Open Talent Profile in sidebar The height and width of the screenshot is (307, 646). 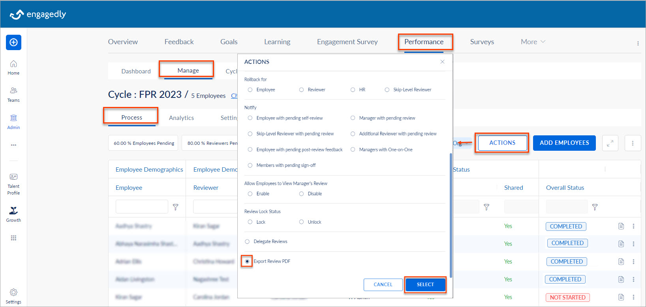coord(13,184)
